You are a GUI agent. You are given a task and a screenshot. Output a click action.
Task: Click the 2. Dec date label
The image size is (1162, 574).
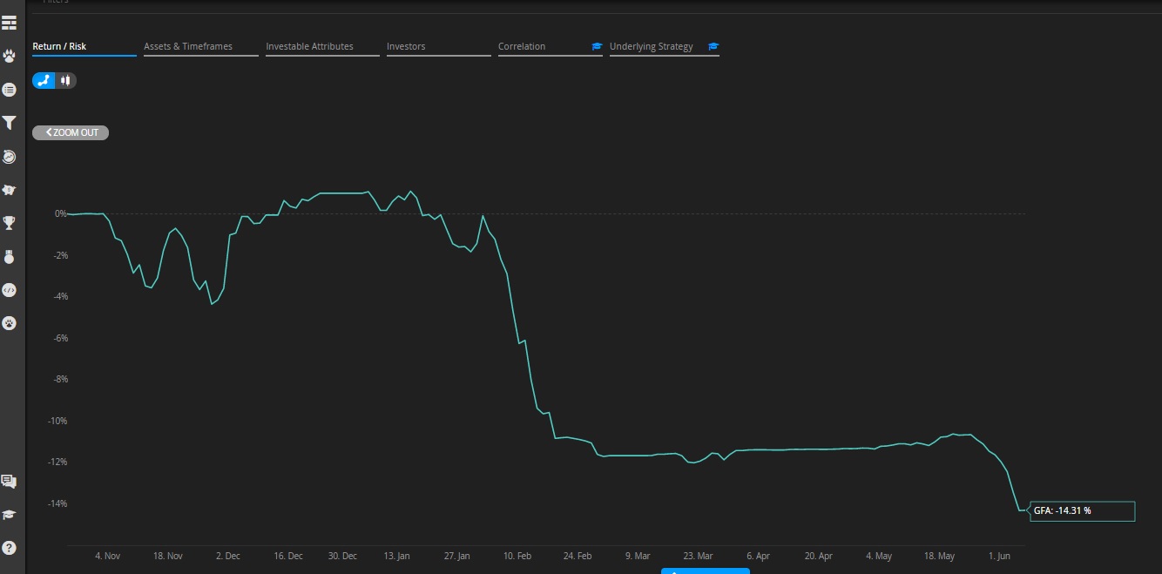228,556
